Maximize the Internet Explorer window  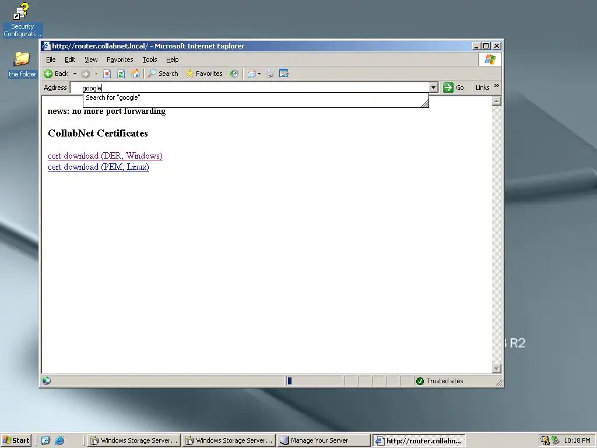[486, 46]
